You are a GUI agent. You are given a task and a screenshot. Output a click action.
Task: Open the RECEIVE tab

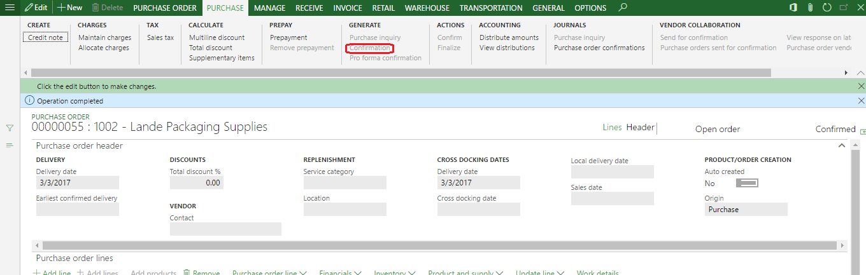pyautogui.click(x=309, y=8)
